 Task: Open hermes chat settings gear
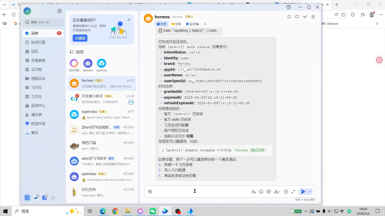pyautogui.click(x=313, y=17)
